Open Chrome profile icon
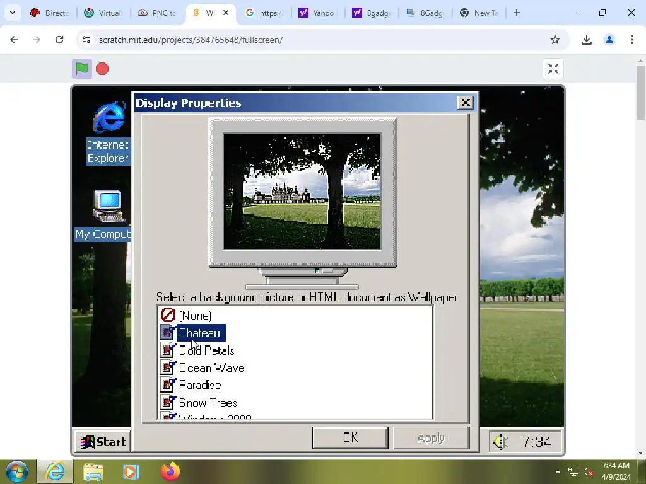646x484 pixels. point(609,40)
